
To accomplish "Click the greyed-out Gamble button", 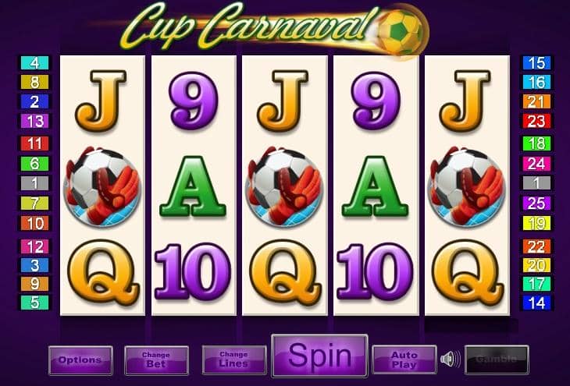I will click(x=497, y=359).
